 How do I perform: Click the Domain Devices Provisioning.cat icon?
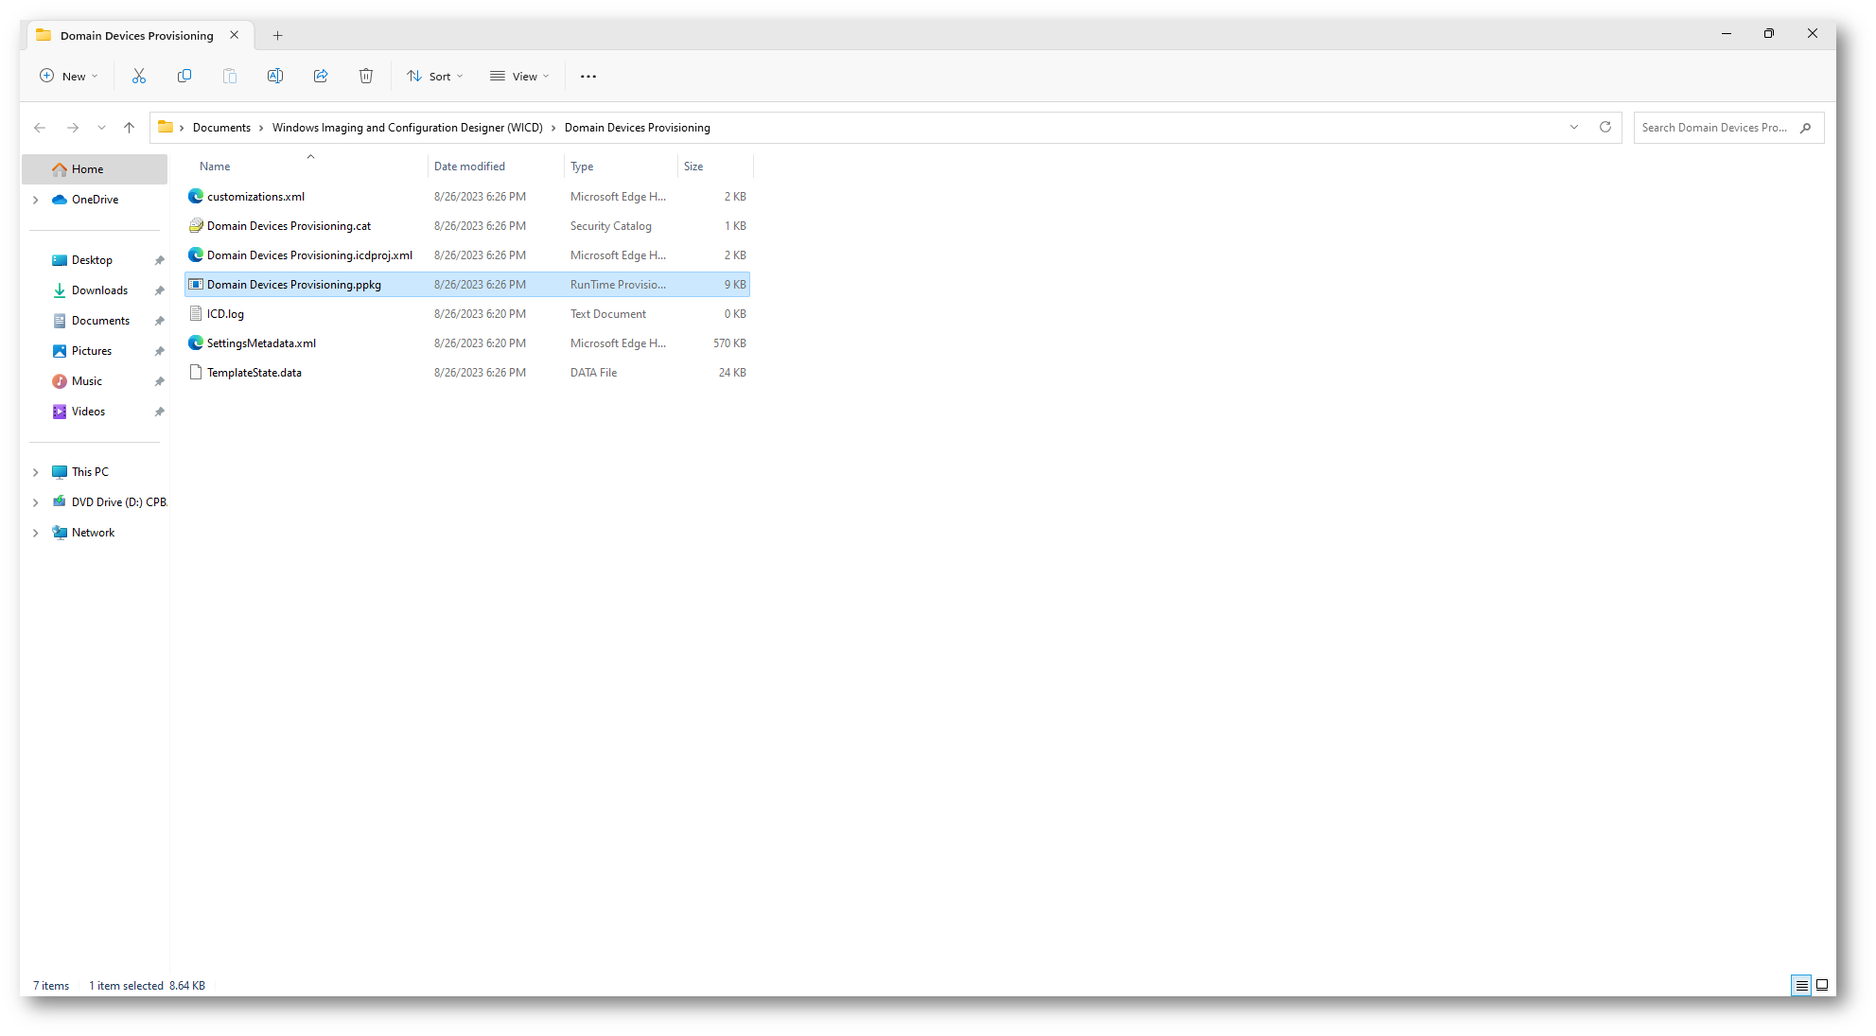pos(196,225)
